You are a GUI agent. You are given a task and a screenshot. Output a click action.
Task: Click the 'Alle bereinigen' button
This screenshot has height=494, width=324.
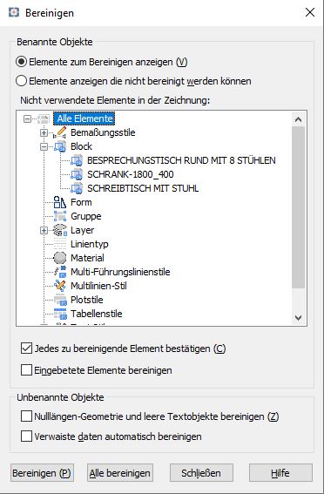point(120,472)
